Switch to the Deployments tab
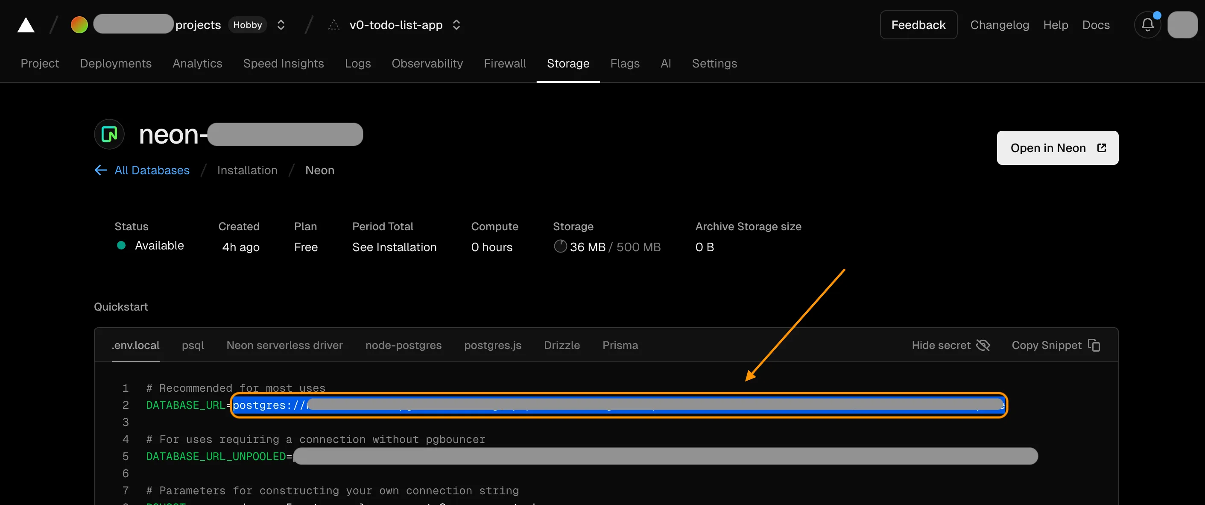This screenshot has height=505, width=1205. click(x=116, y=63)
